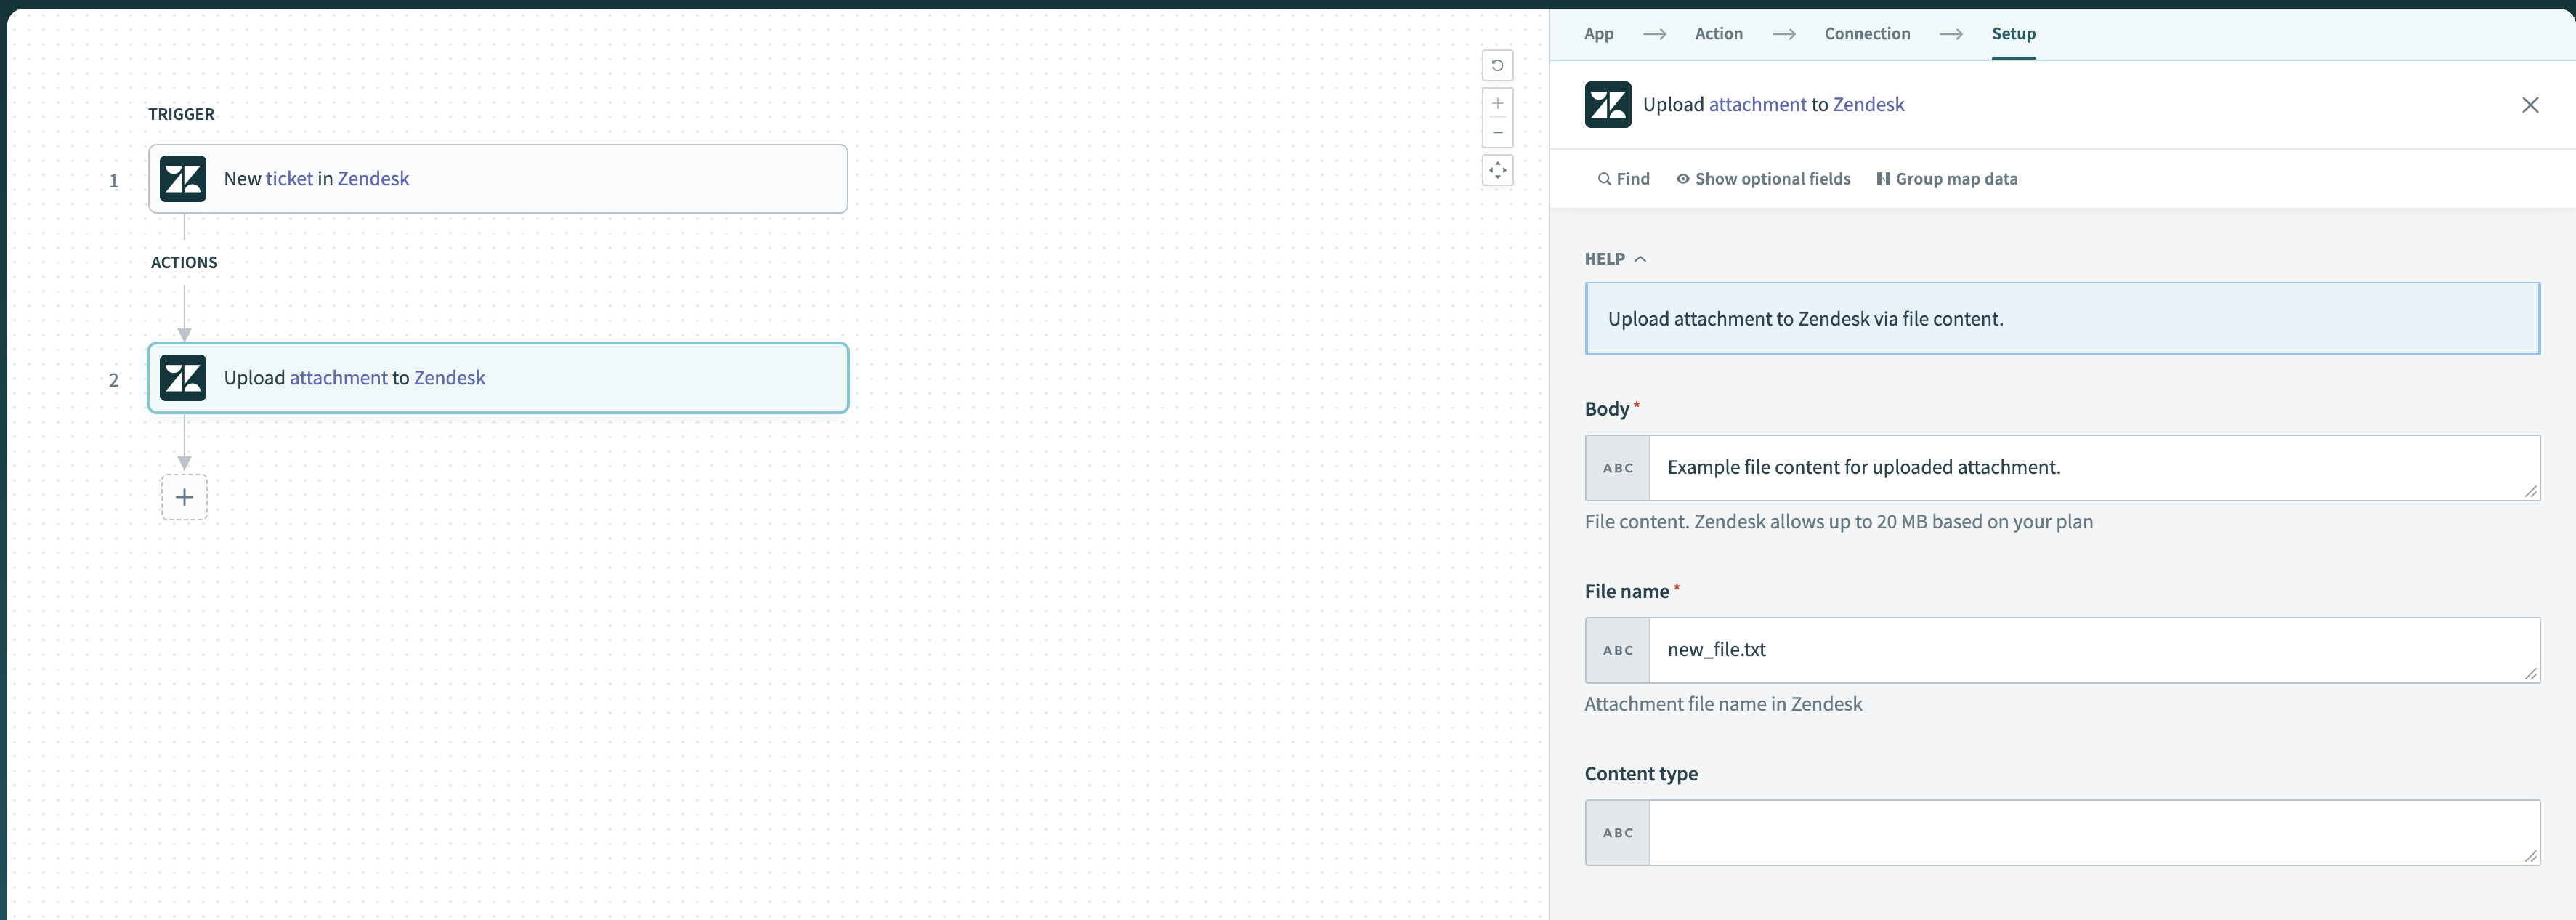Screen dimensions: 2576x920
Task: Click the ABC text type icon beside the Body field
Action: [x=1616, y=467]
